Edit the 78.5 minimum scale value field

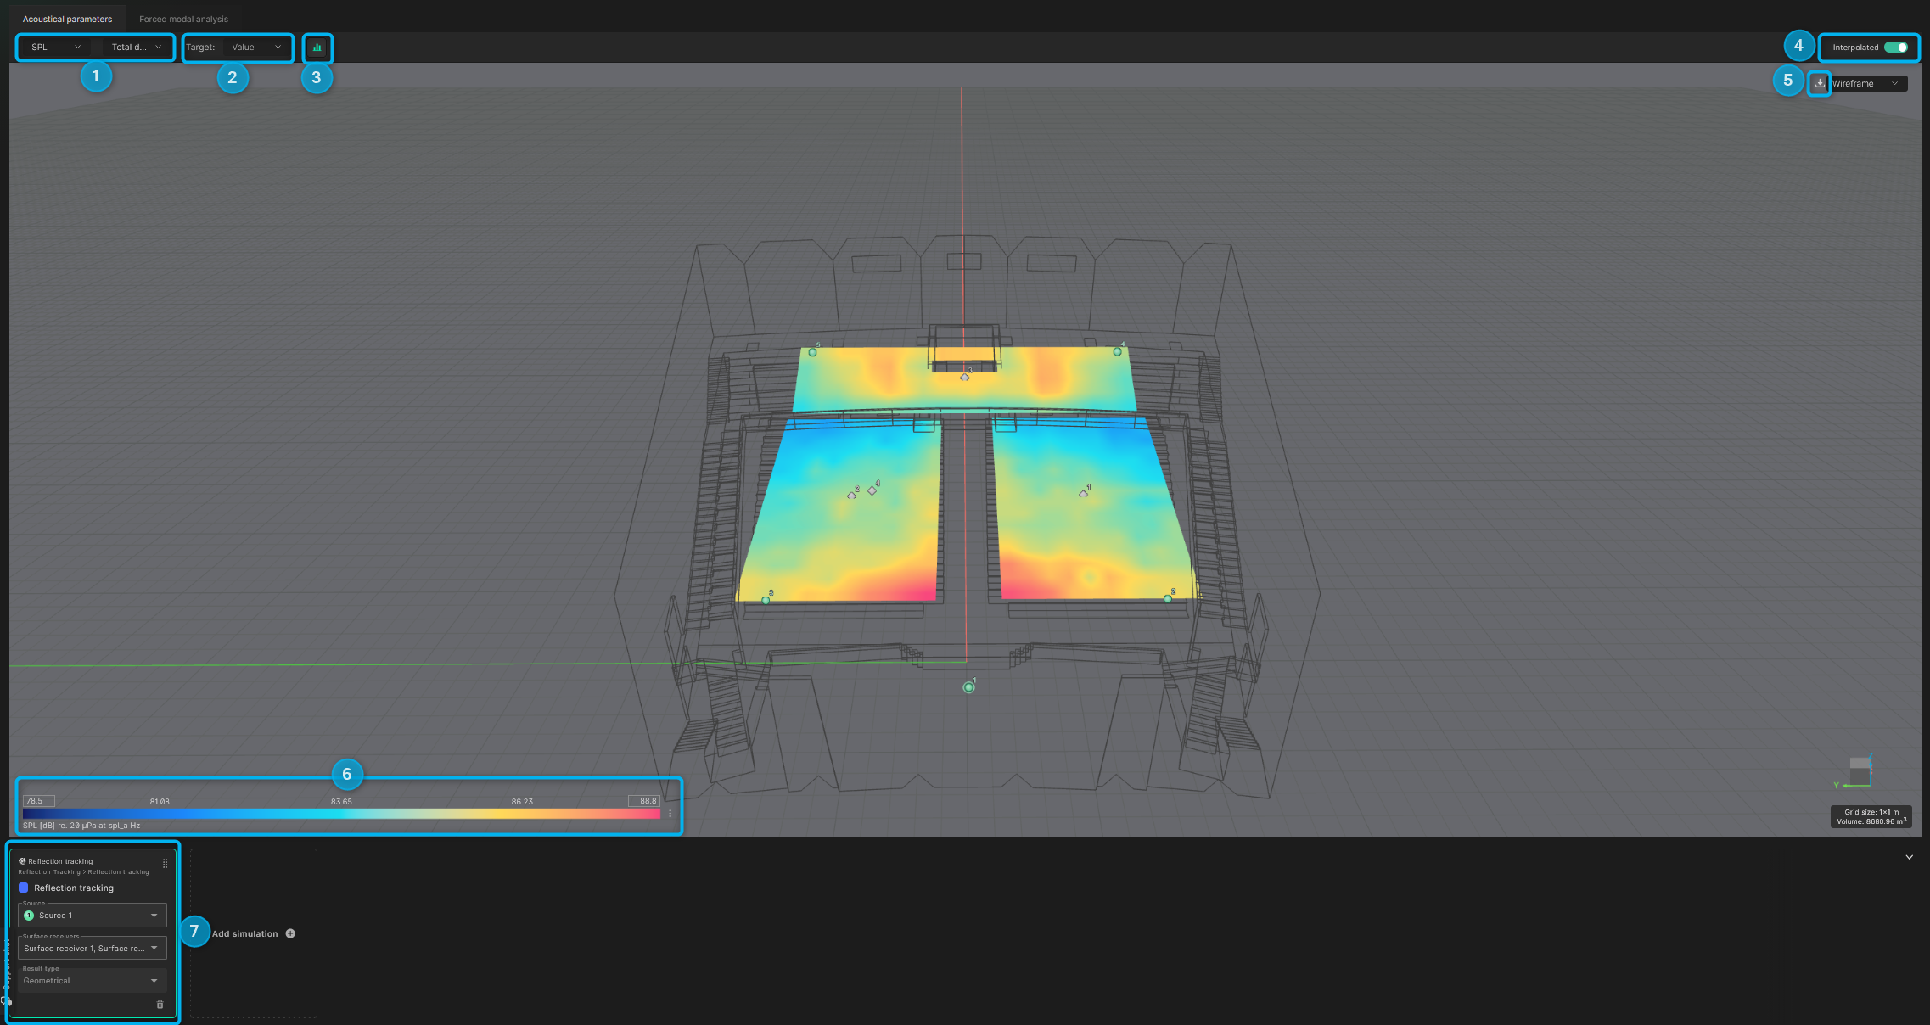click(x=38, y=800)
